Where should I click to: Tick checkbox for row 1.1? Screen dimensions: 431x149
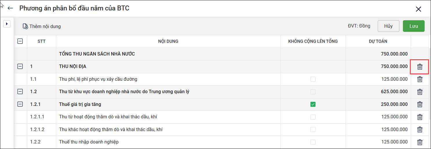pos(313,79)
